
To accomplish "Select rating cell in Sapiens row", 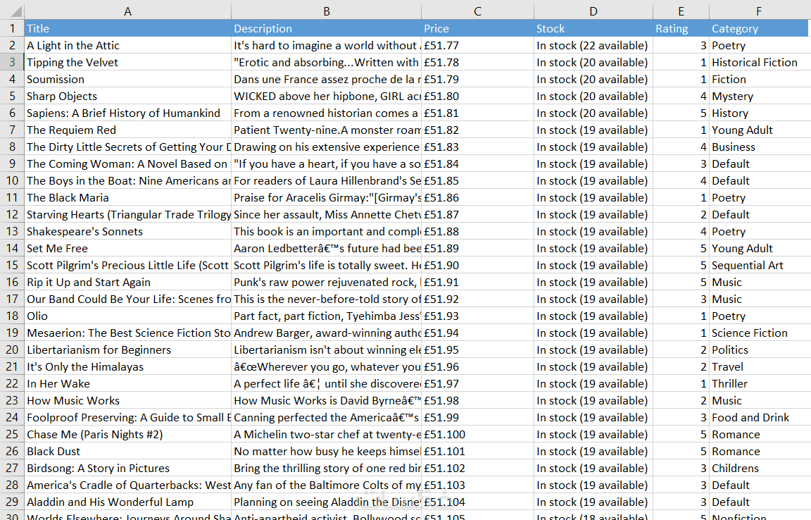I will point(681,113).
